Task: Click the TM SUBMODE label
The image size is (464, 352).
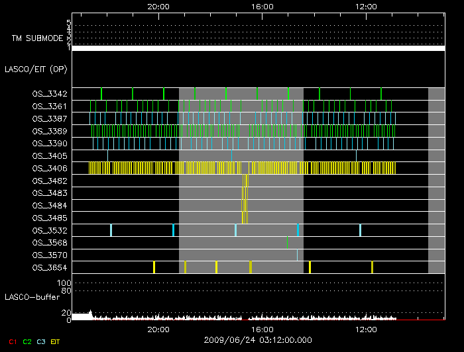Action: click(x=36, y=38)
